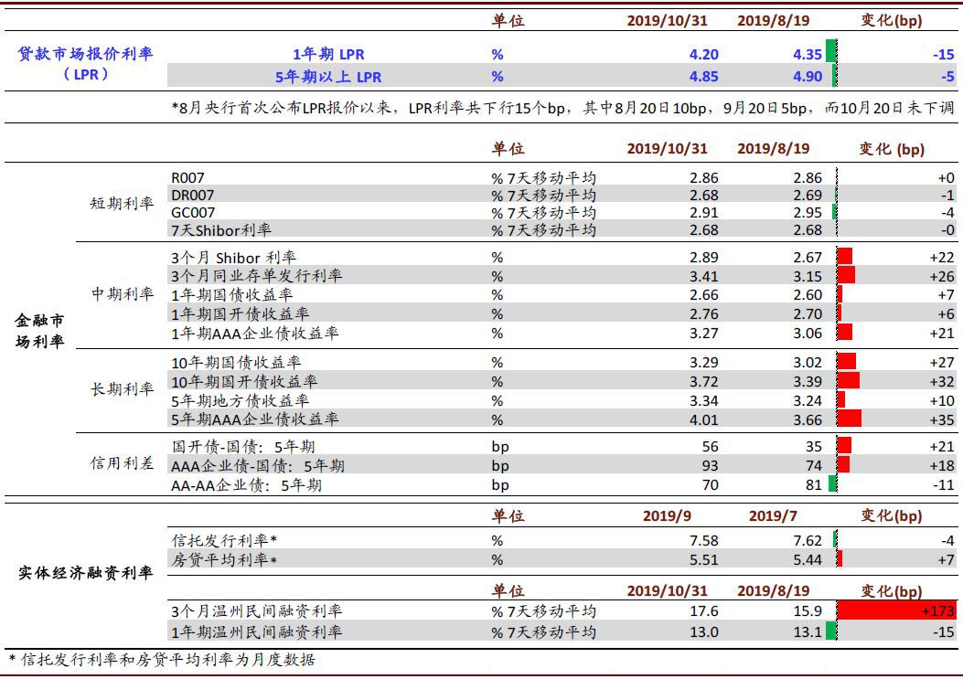Select the 国开债-国债: 5年期 row label
963x679 pixels.
click(x=242, y=446)
